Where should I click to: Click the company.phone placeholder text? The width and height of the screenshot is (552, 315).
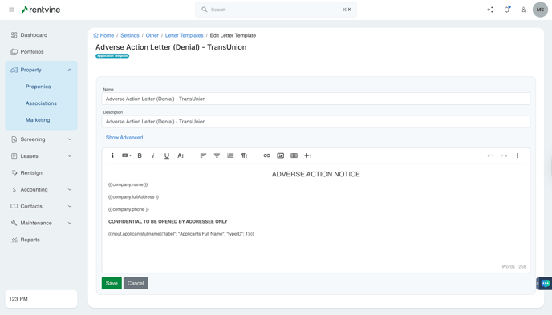[x=128, y=209]
